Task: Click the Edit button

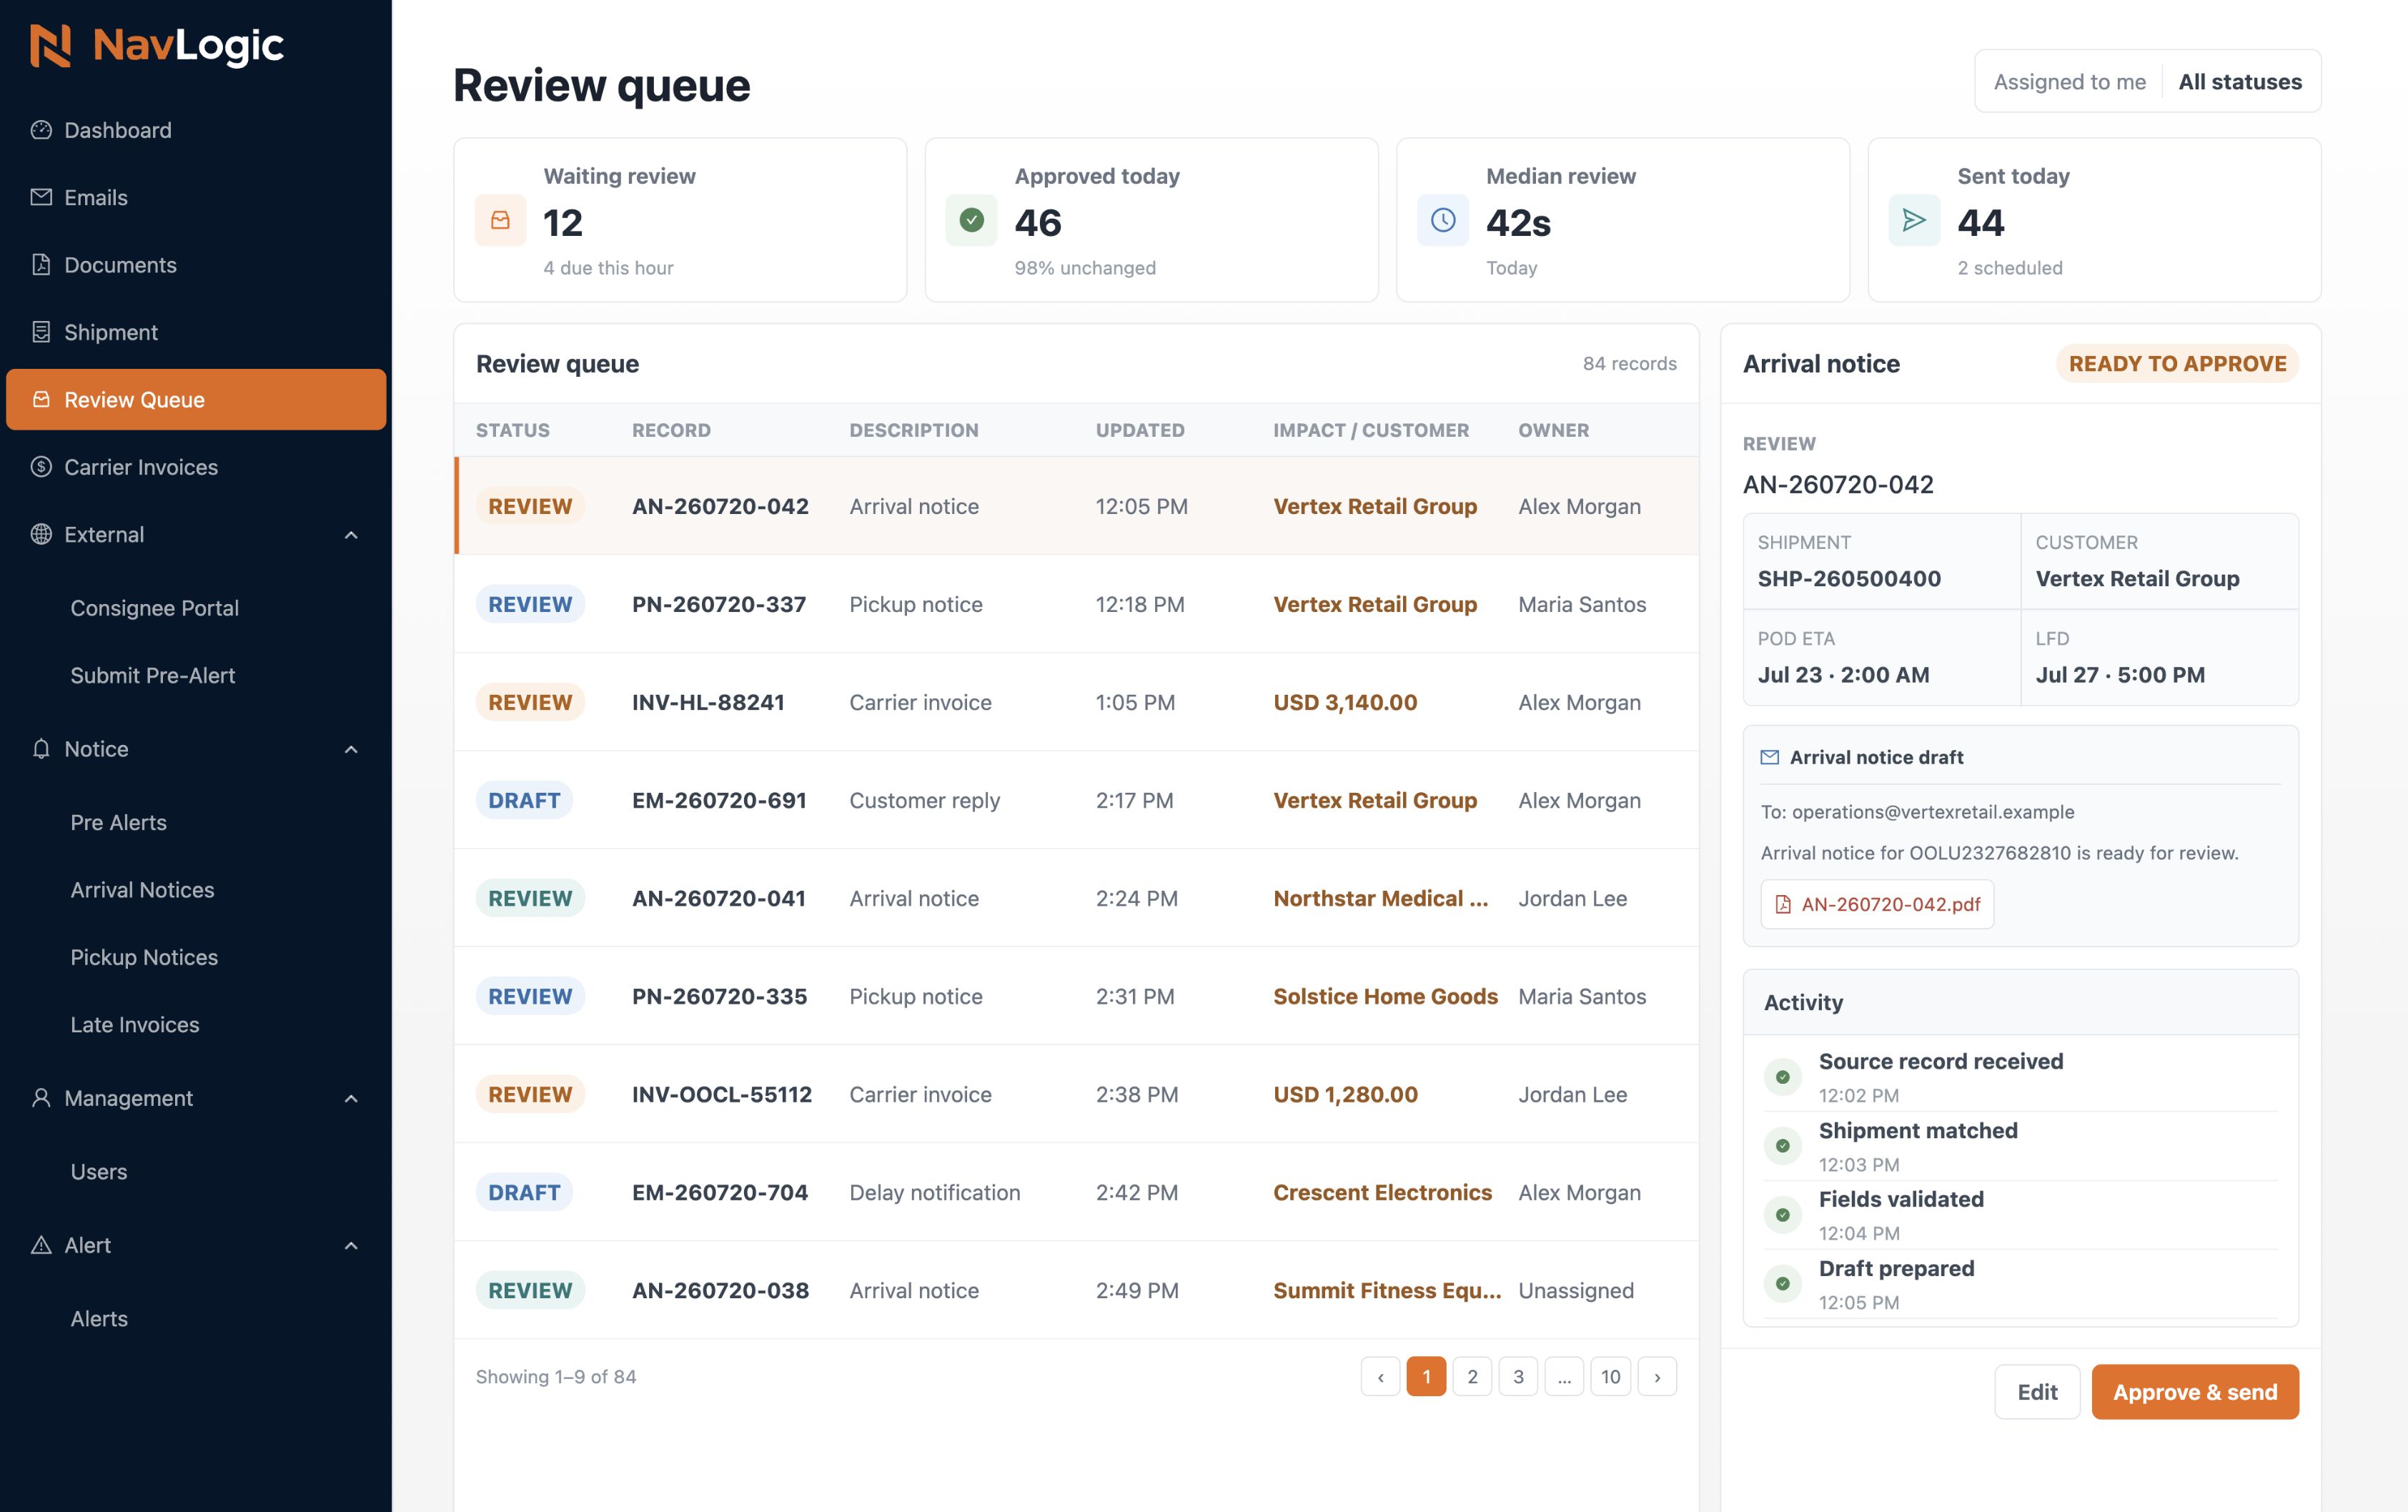Action: [2036, 1391]
